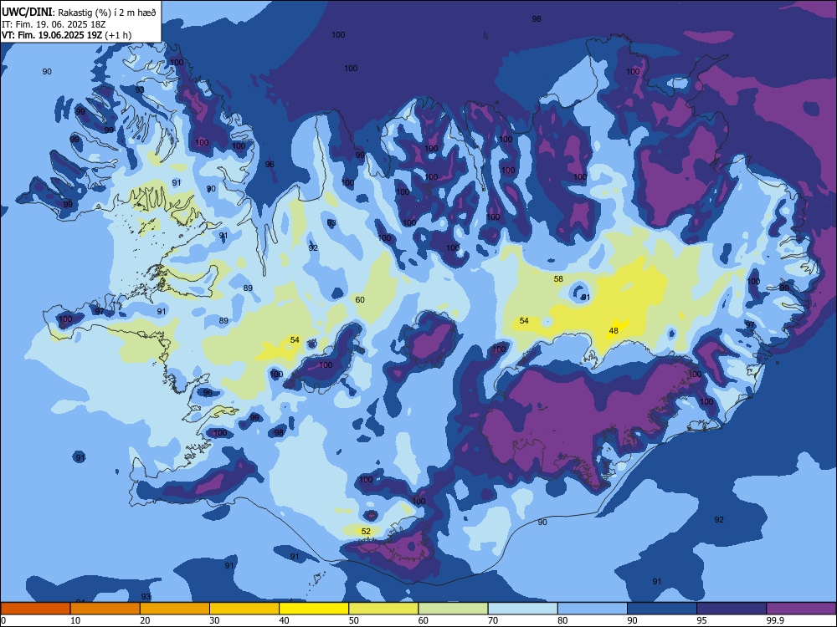Click the legend tick label 95
The height and width of the screenshot is (627, 837).
[701, 620]
